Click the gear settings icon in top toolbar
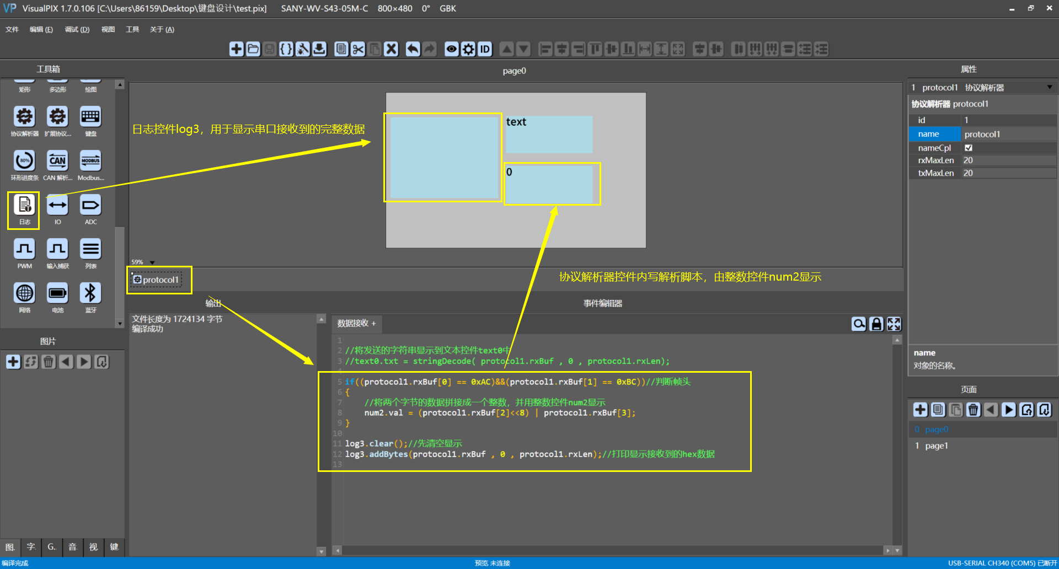Screen dimensions: 1059x569 pyautogui.click(x=468, y=49)
